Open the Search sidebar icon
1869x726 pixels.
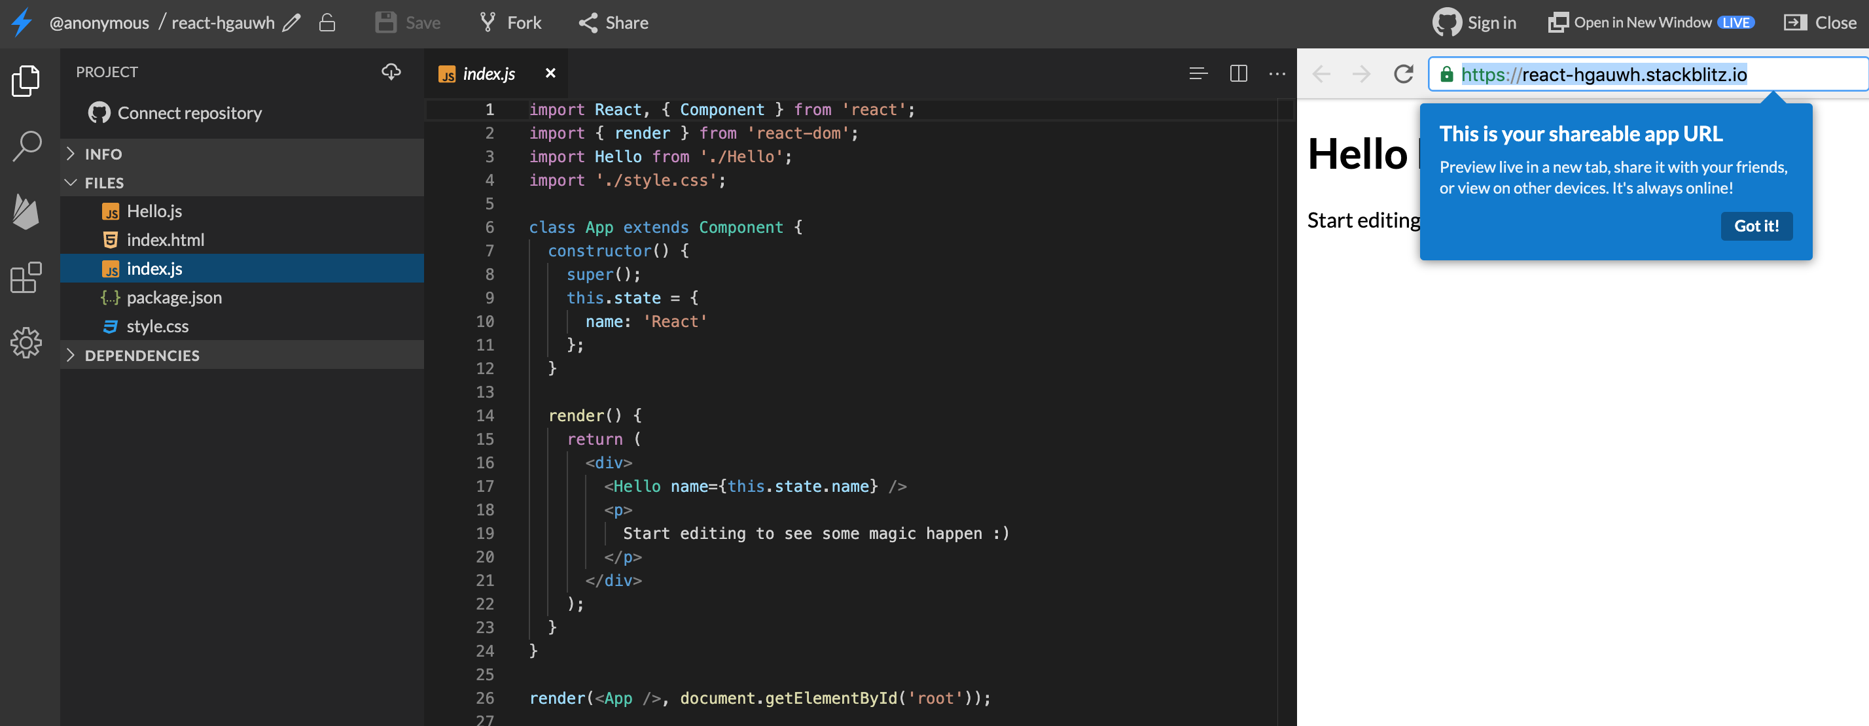click(26, 146)
